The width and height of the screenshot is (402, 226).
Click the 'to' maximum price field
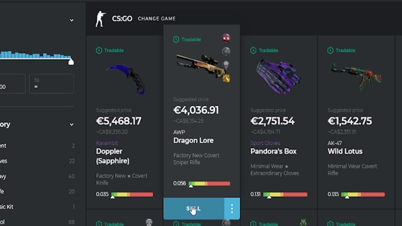(52, 83)
